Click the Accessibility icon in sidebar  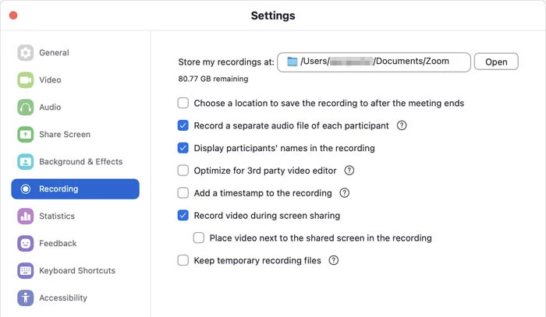click(x=26, y=298)
